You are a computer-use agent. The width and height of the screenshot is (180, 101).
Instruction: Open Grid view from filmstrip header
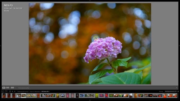click(10, 91)
